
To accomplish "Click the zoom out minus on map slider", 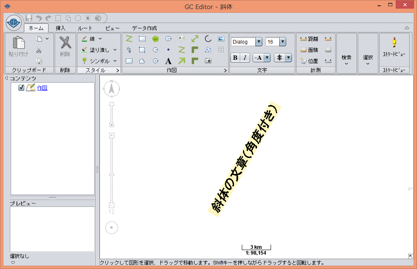I will (x=112, y=205).
